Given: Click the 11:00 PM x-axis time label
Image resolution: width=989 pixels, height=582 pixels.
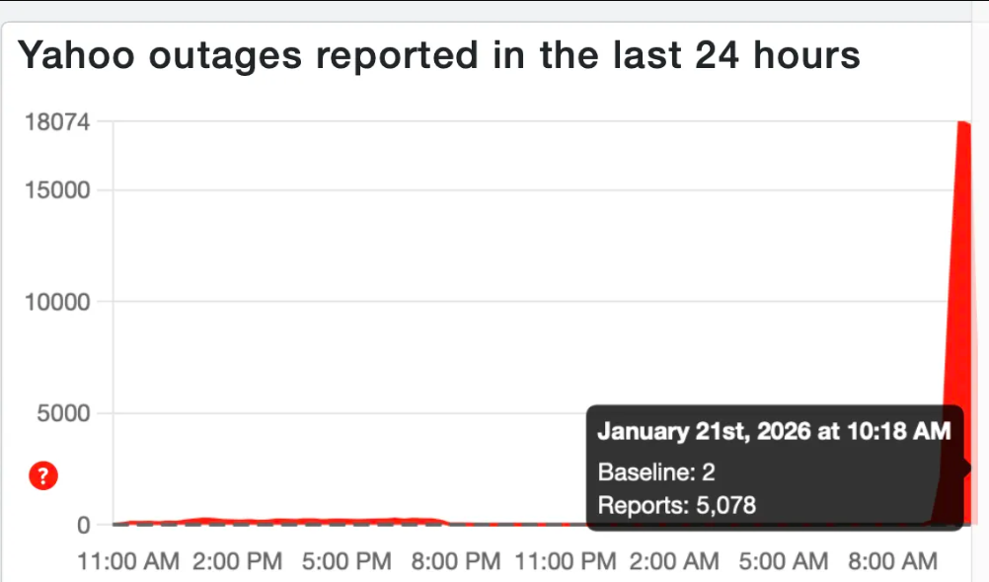Looking at the screenshot, I should (567, 562).
